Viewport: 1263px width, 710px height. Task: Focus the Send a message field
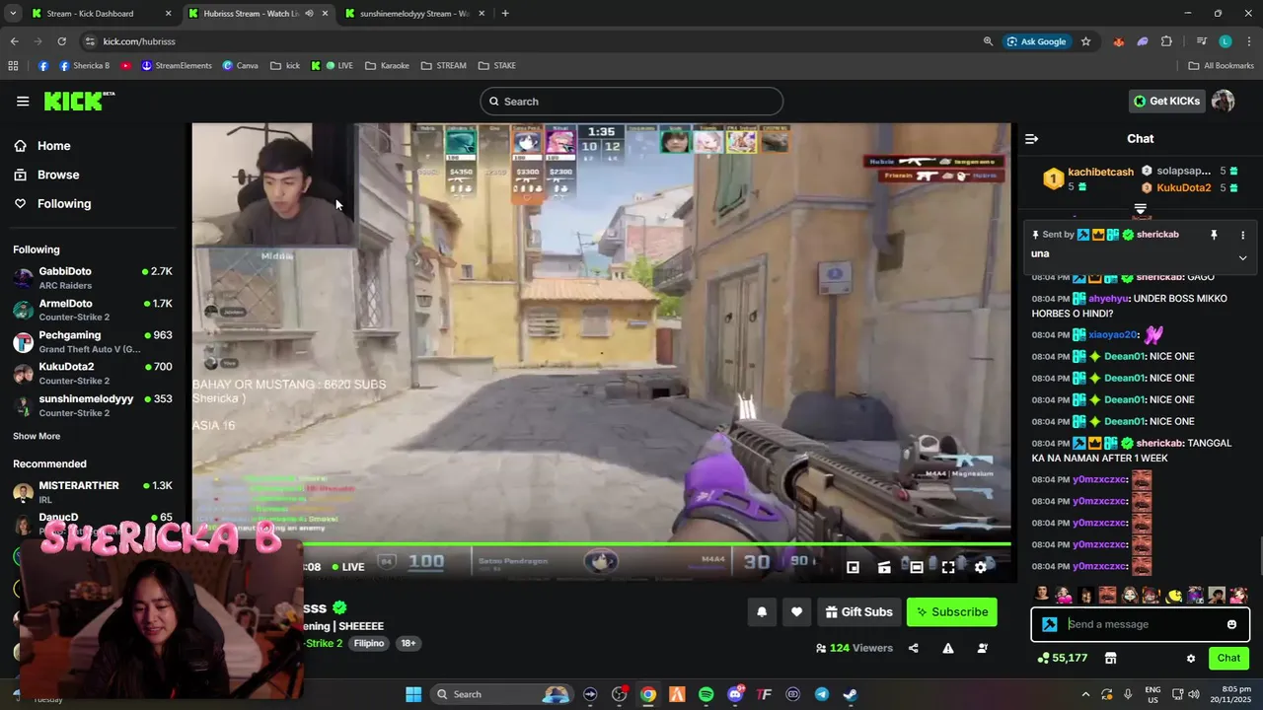pos(1141,624)
